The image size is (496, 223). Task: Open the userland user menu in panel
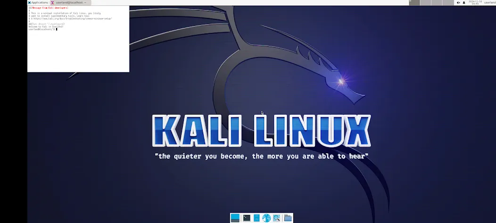490,2
